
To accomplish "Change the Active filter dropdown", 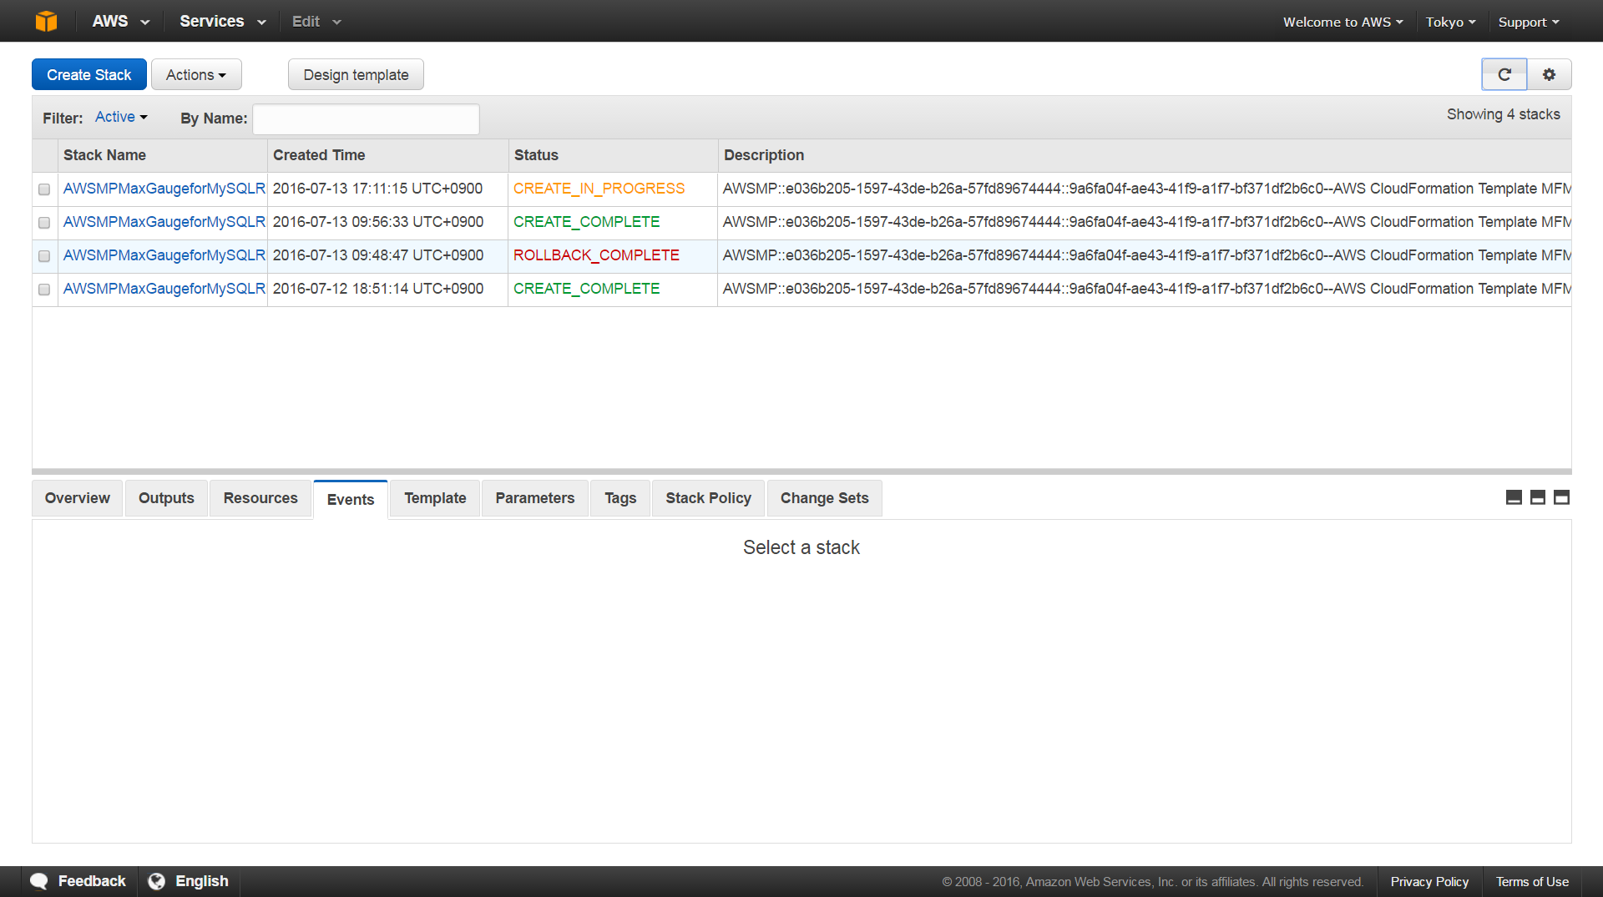I will coord(121,117).
